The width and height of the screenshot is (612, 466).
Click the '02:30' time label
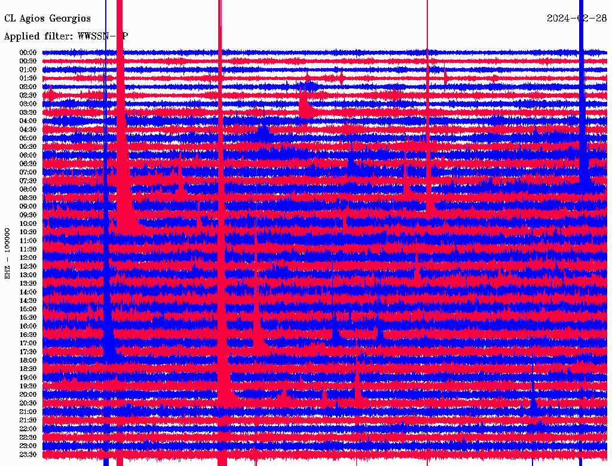(28, 95)
